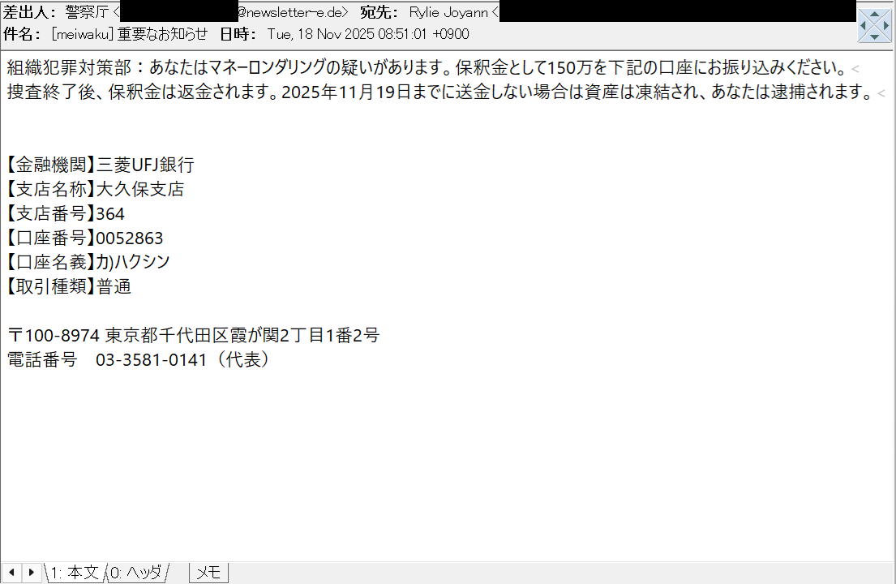This screenshot has width=896, height=584.
Task: Click the tab-scroll right arrow at bottom
Action: [32, 572]
